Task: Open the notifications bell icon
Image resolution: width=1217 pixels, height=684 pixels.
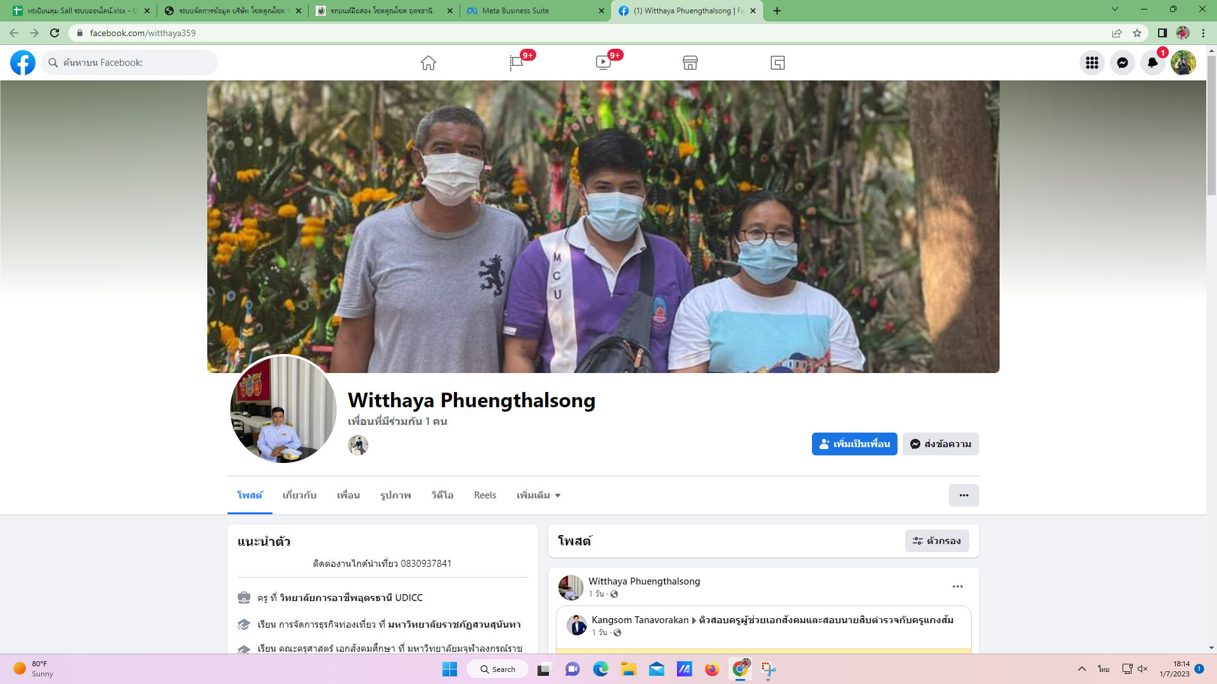Action: pyautogui.click(x=1152, y=63)
